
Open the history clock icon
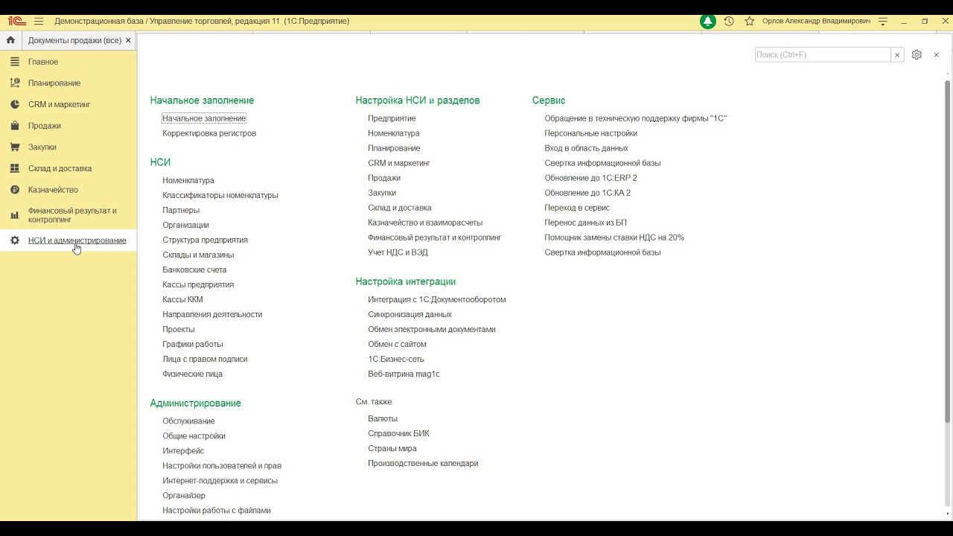[729, 22]
